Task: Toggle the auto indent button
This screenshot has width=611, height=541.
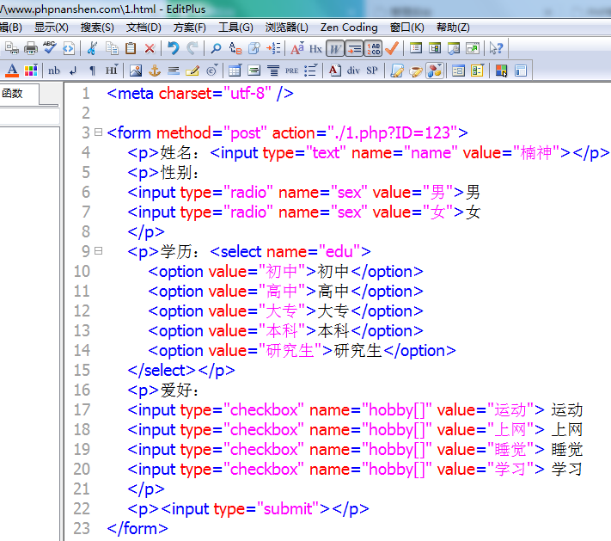Action: click(x=354, y=48)
